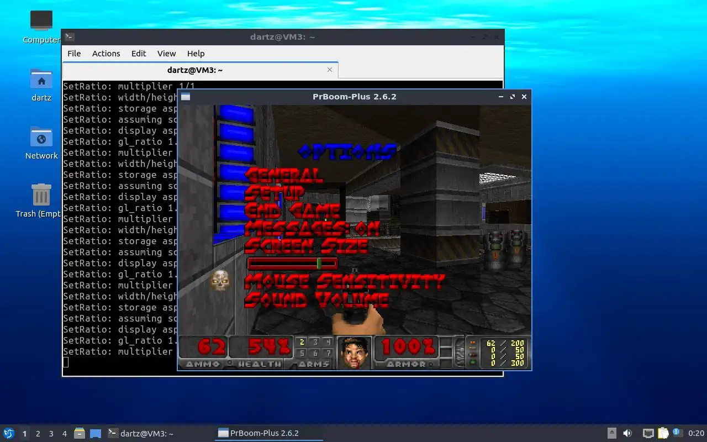The height and width of the screenshot is (442, 707).
Task: Click the PrBoom-Plus 2.6.2 title bar
Action: [x=354, y=97]
